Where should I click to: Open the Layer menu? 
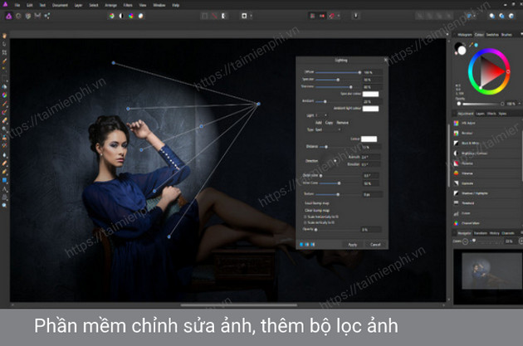78,5
